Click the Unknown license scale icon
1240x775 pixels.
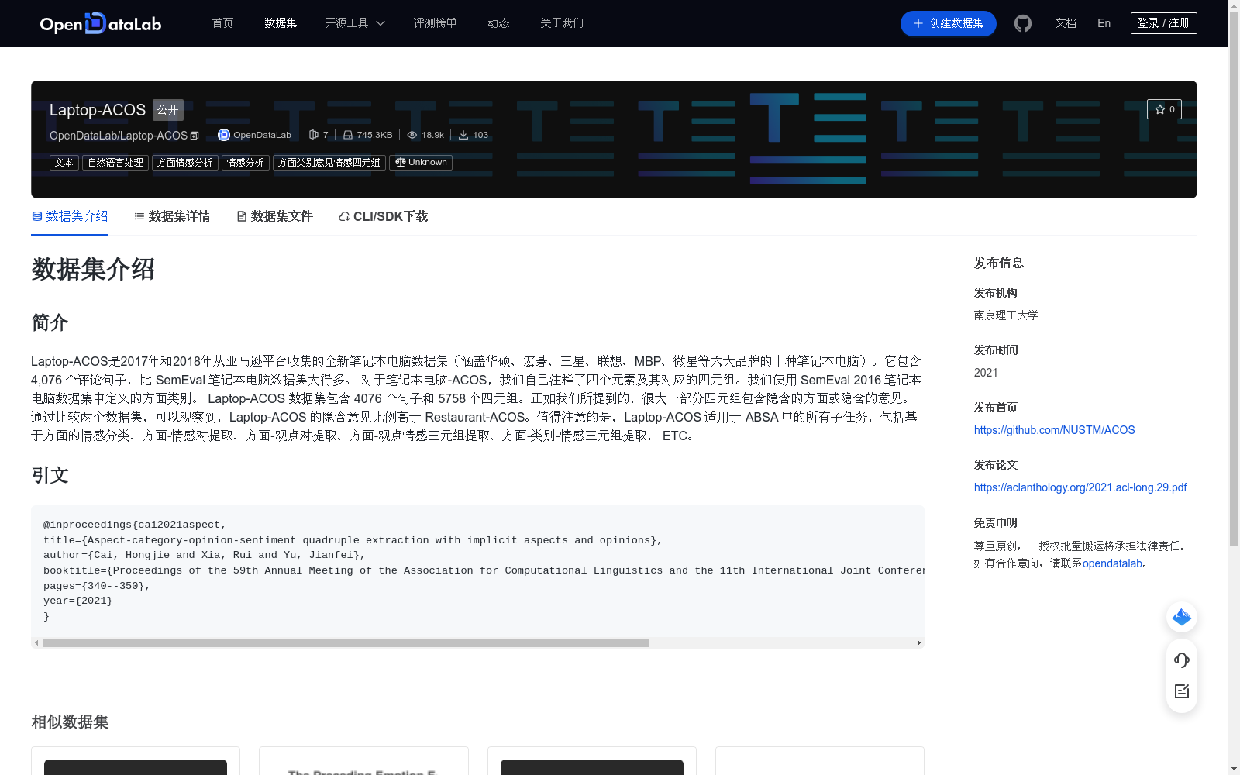click(401, 163)
